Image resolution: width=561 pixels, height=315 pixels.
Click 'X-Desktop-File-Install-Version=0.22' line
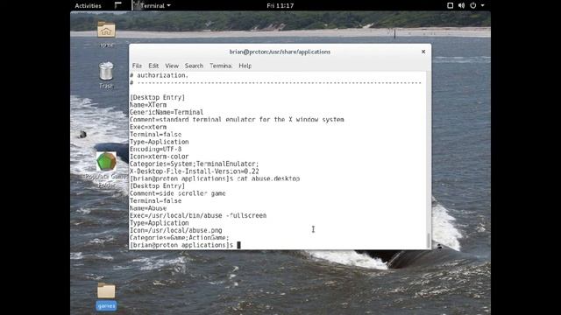click(195, 171)
